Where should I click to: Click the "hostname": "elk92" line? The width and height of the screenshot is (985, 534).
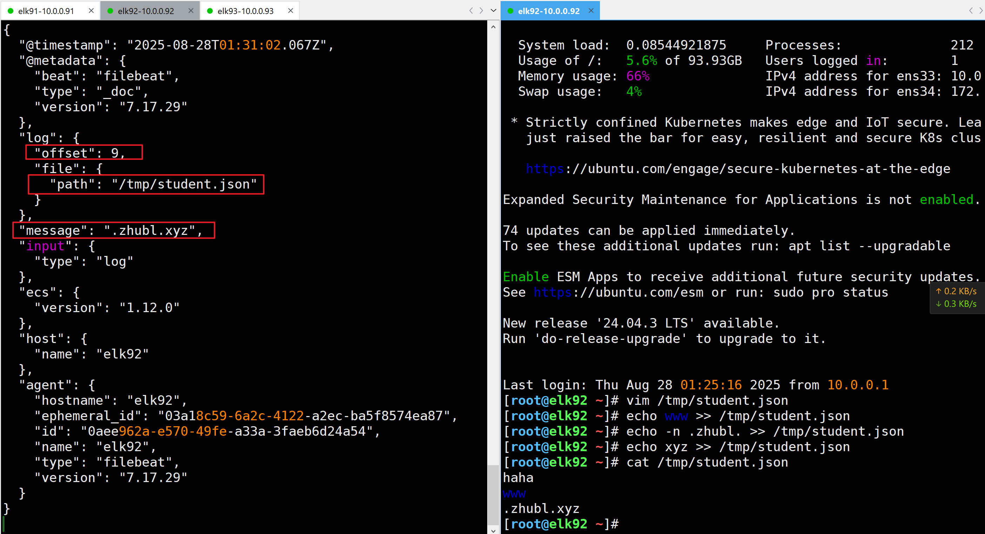(x=111, y=401)
